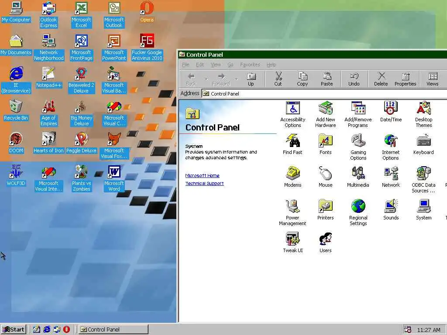The width and height of the screenshot is (447, 335).
Task: Click the Start button
Action: coord(14,329)
